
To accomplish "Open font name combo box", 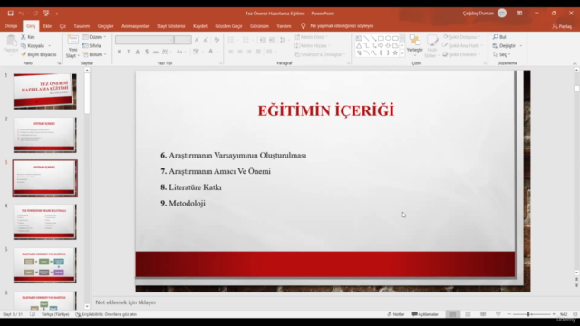I will click(x=144, y=40).
